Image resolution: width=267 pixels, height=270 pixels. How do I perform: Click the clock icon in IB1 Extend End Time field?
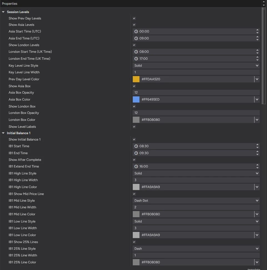pos(136,166)
